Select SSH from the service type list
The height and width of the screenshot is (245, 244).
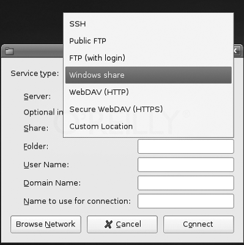[149, 24]
